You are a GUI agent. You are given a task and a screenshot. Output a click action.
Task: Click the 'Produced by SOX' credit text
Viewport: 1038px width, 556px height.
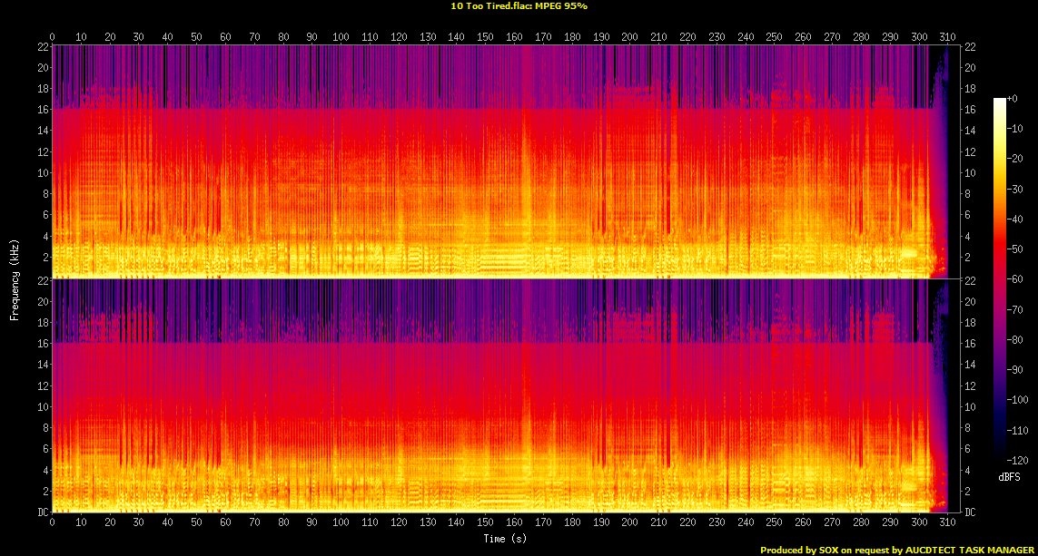tap(799, 550)
